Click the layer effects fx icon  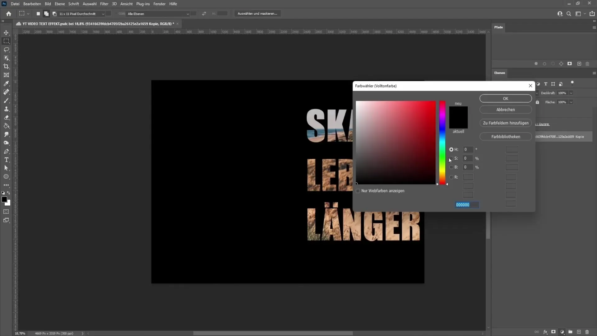545,332
